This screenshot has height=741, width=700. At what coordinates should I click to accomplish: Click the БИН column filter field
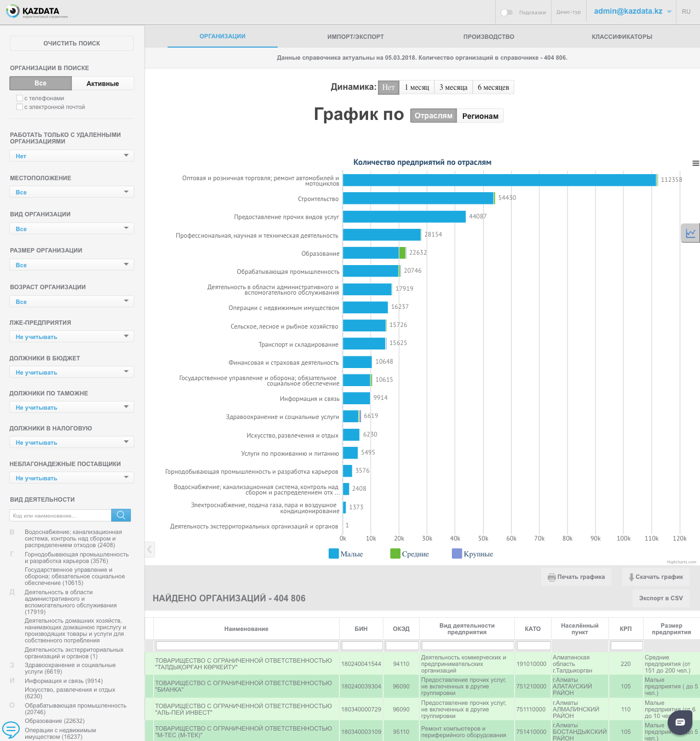362,646
